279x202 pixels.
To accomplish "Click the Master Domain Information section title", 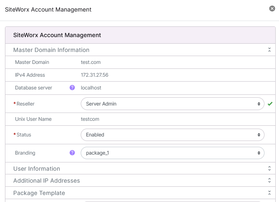I will [x=51, y=50].
